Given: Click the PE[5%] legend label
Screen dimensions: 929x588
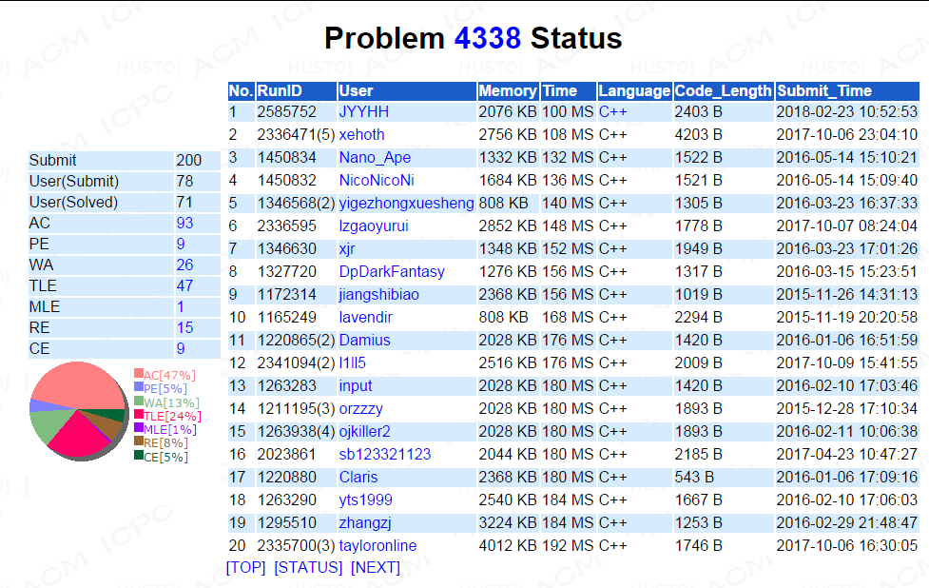Looking at the screenshot, I should (165, 388).
